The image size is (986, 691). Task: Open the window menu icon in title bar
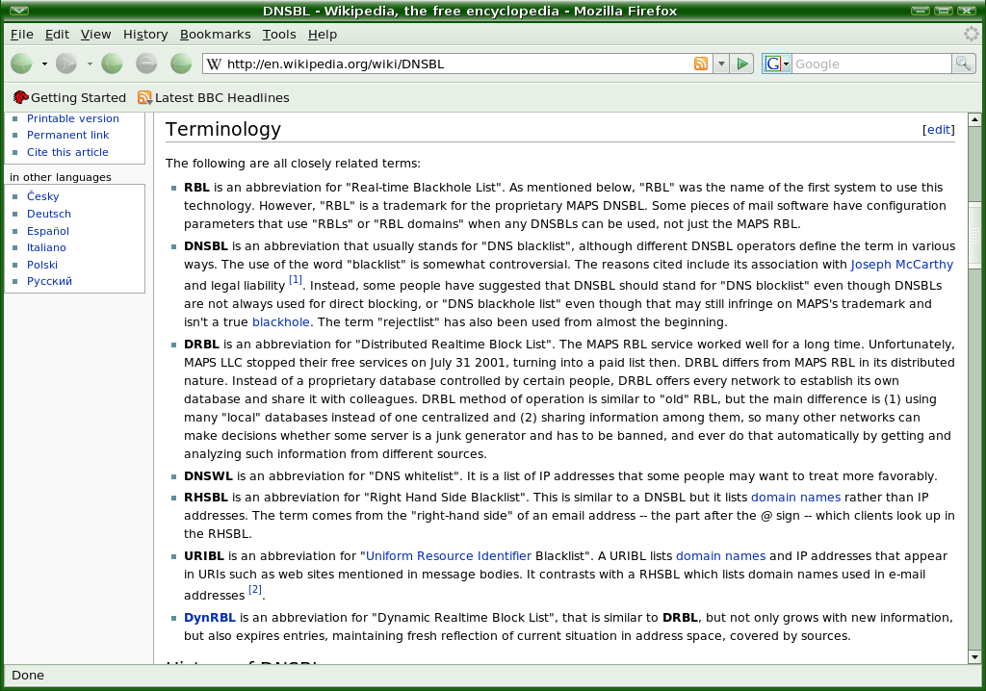[19, 11]
